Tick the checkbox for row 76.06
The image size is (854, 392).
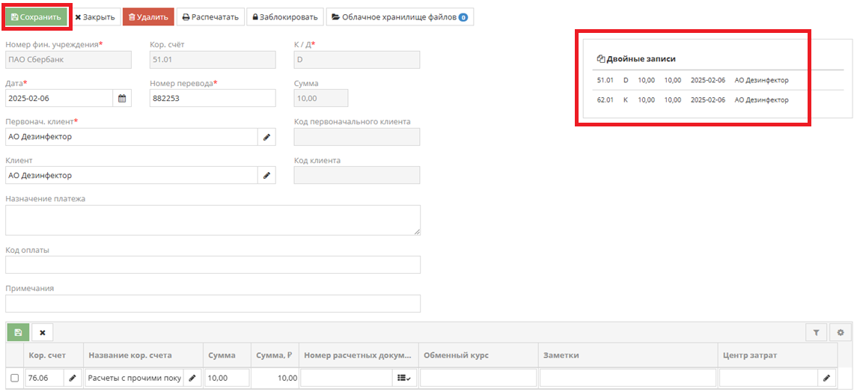[15, 379]
